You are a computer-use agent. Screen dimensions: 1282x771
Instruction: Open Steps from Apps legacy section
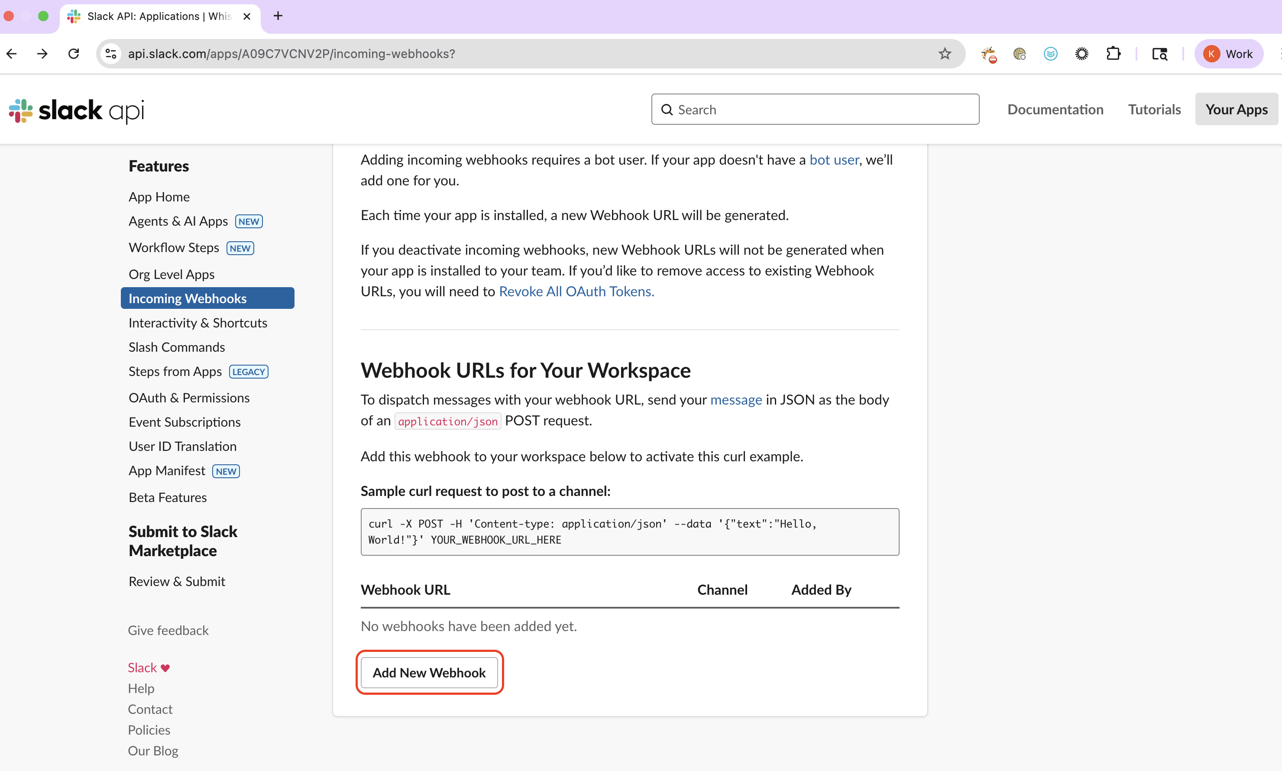point(175,372)
